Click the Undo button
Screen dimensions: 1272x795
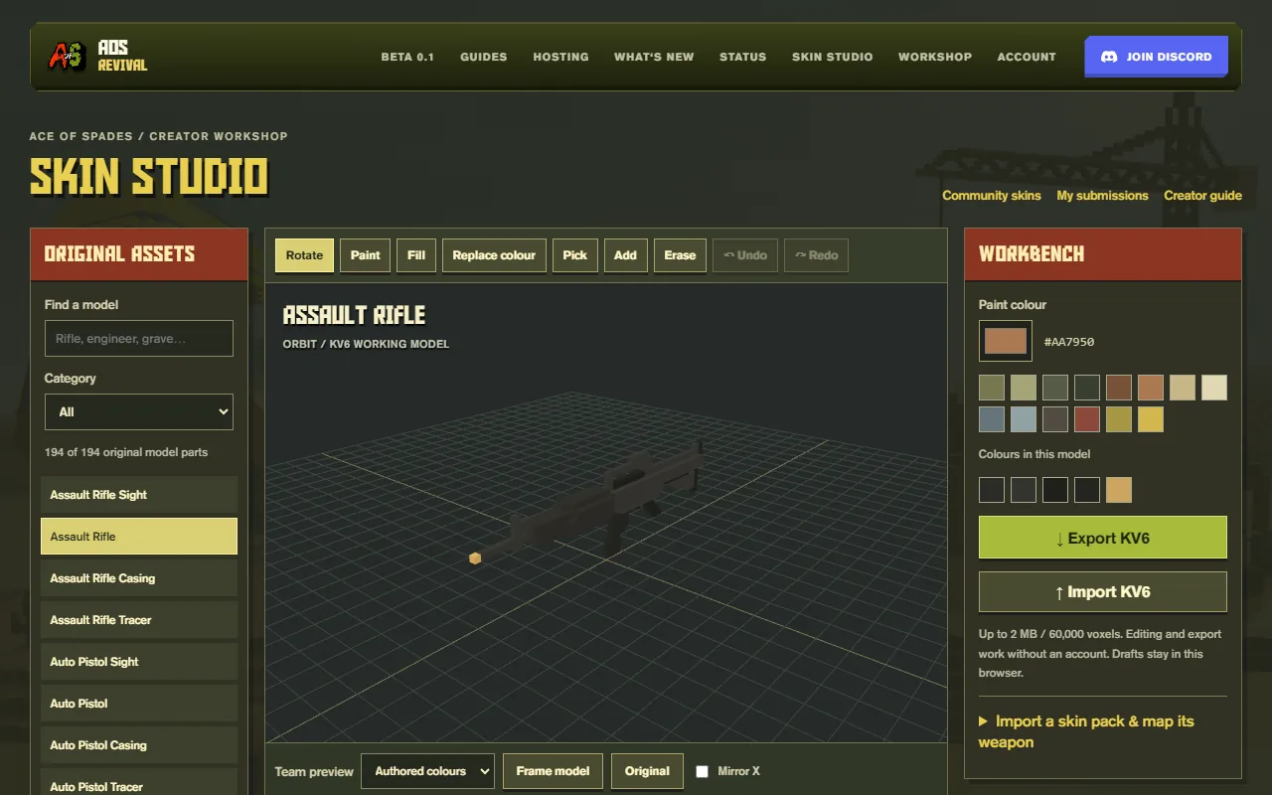point(745,255)
